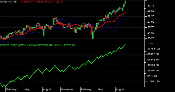This screenshot has height=92, width=175.
Task: Select the 30.75 price axis value
Action: pos(151,5)
